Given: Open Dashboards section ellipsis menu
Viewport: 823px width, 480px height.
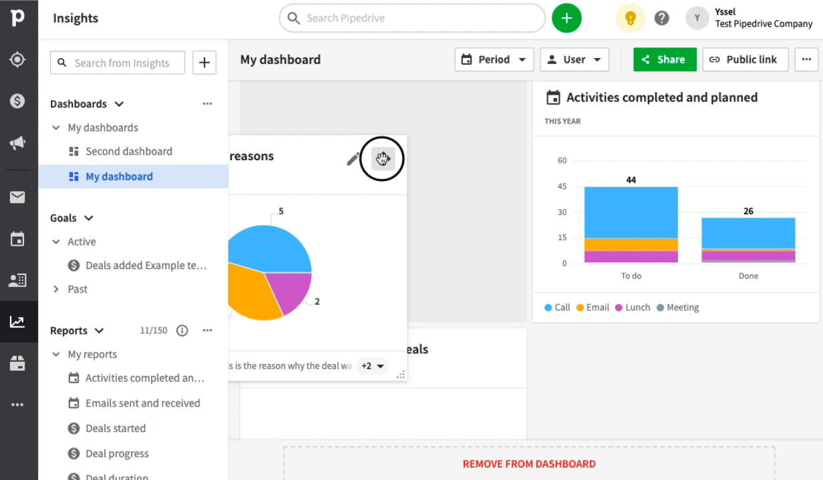Looking at the screenshot, I should click(x=208, y=103).
